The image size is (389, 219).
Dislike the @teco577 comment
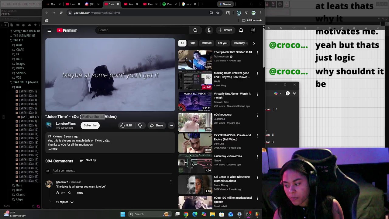pos(70,193)
